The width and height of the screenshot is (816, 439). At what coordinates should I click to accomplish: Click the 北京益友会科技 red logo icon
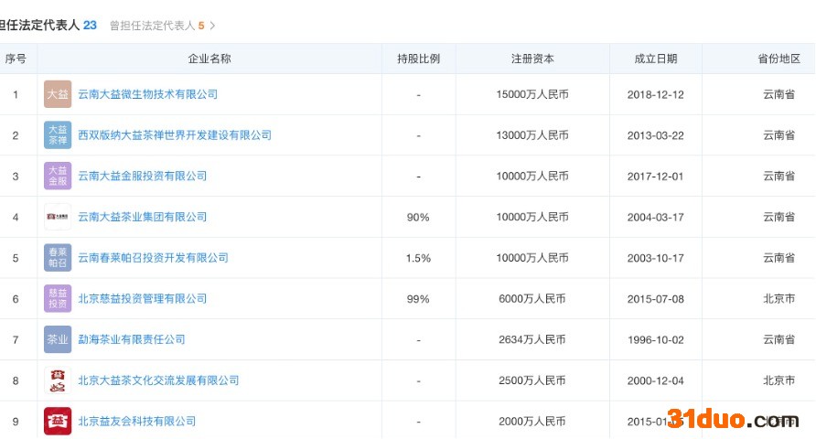[x=58, y=421]
